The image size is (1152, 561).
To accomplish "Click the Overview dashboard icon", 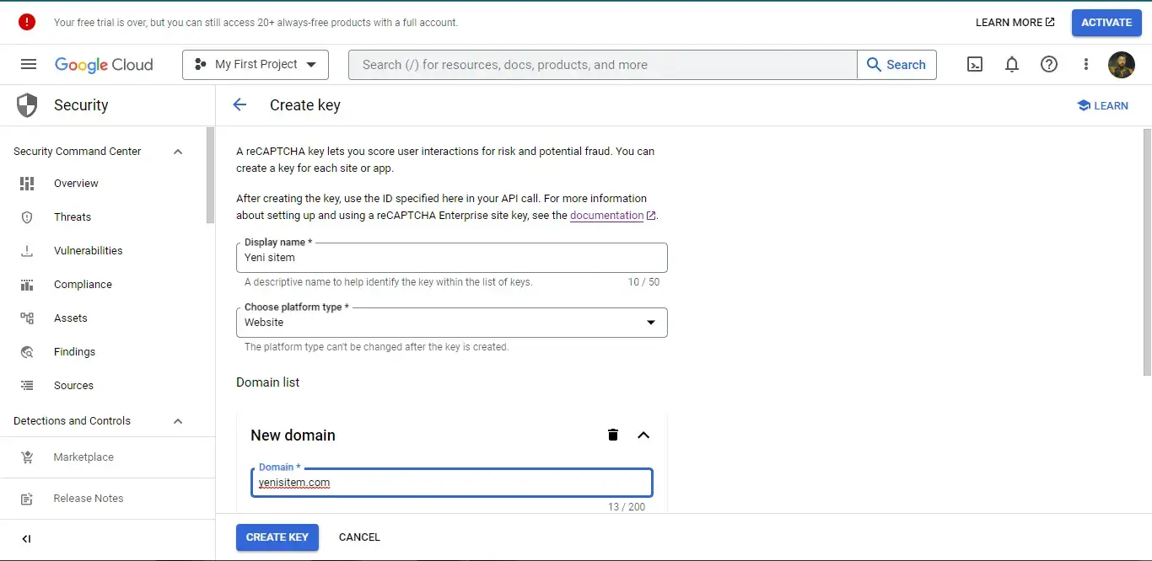I will (x=27, y=184).
